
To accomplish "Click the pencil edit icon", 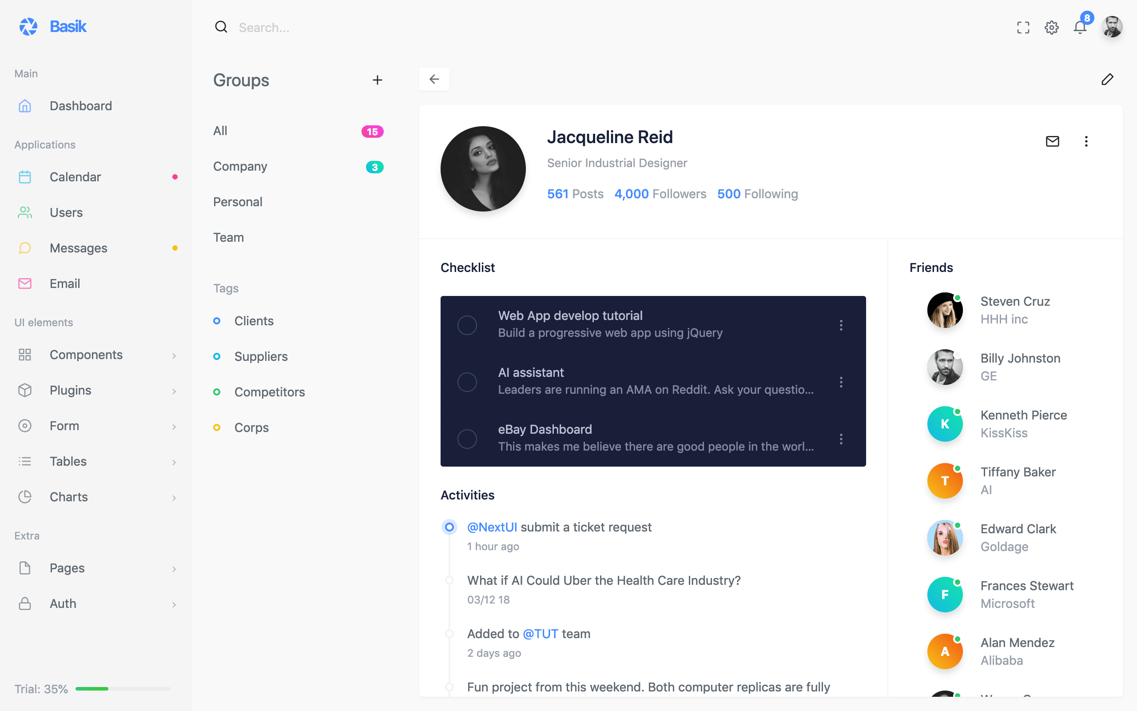I will pos(1107,79).
